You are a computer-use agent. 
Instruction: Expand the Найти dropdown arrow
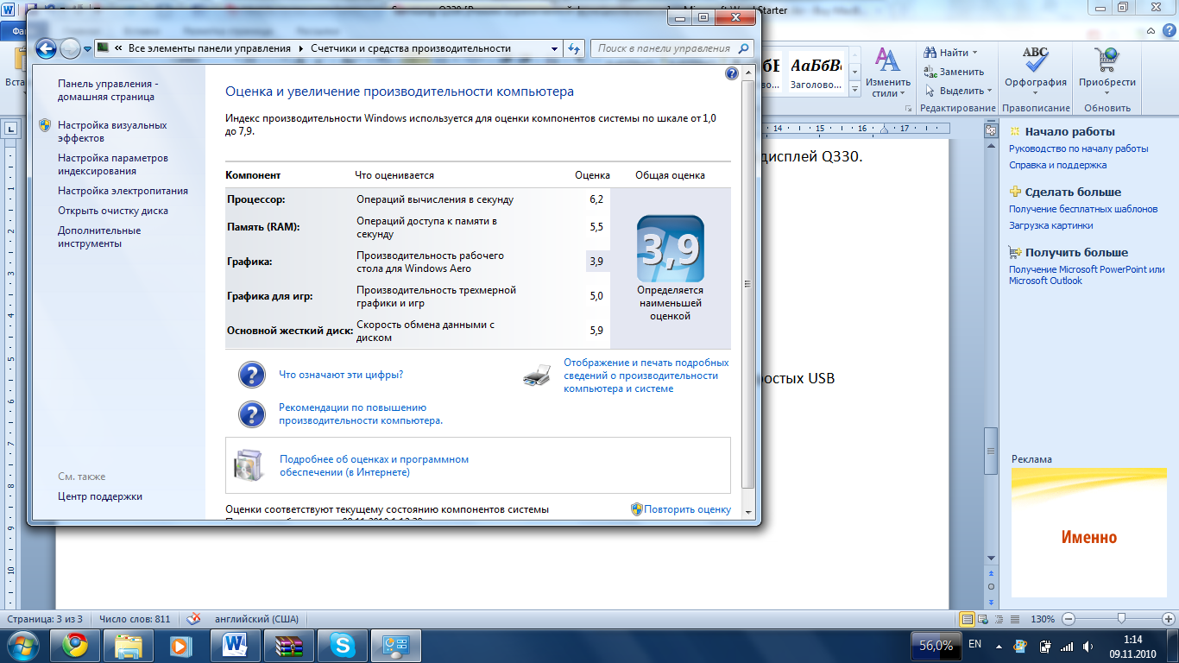pos(975,54)
